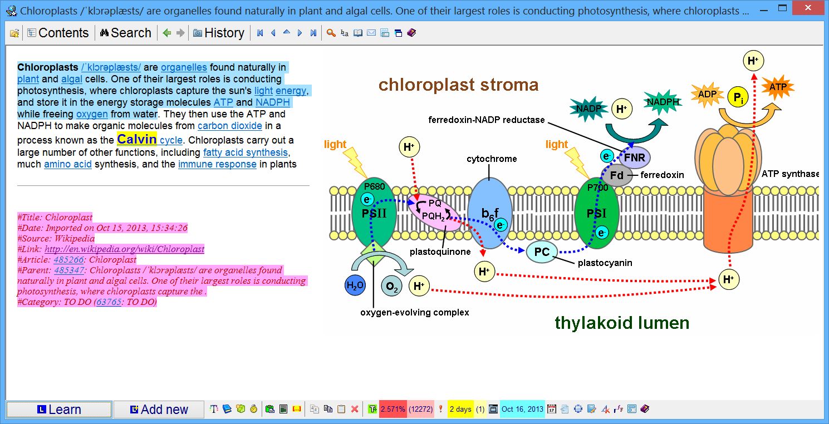
Task: Click the (12272) position value
Action: point(420,409)
